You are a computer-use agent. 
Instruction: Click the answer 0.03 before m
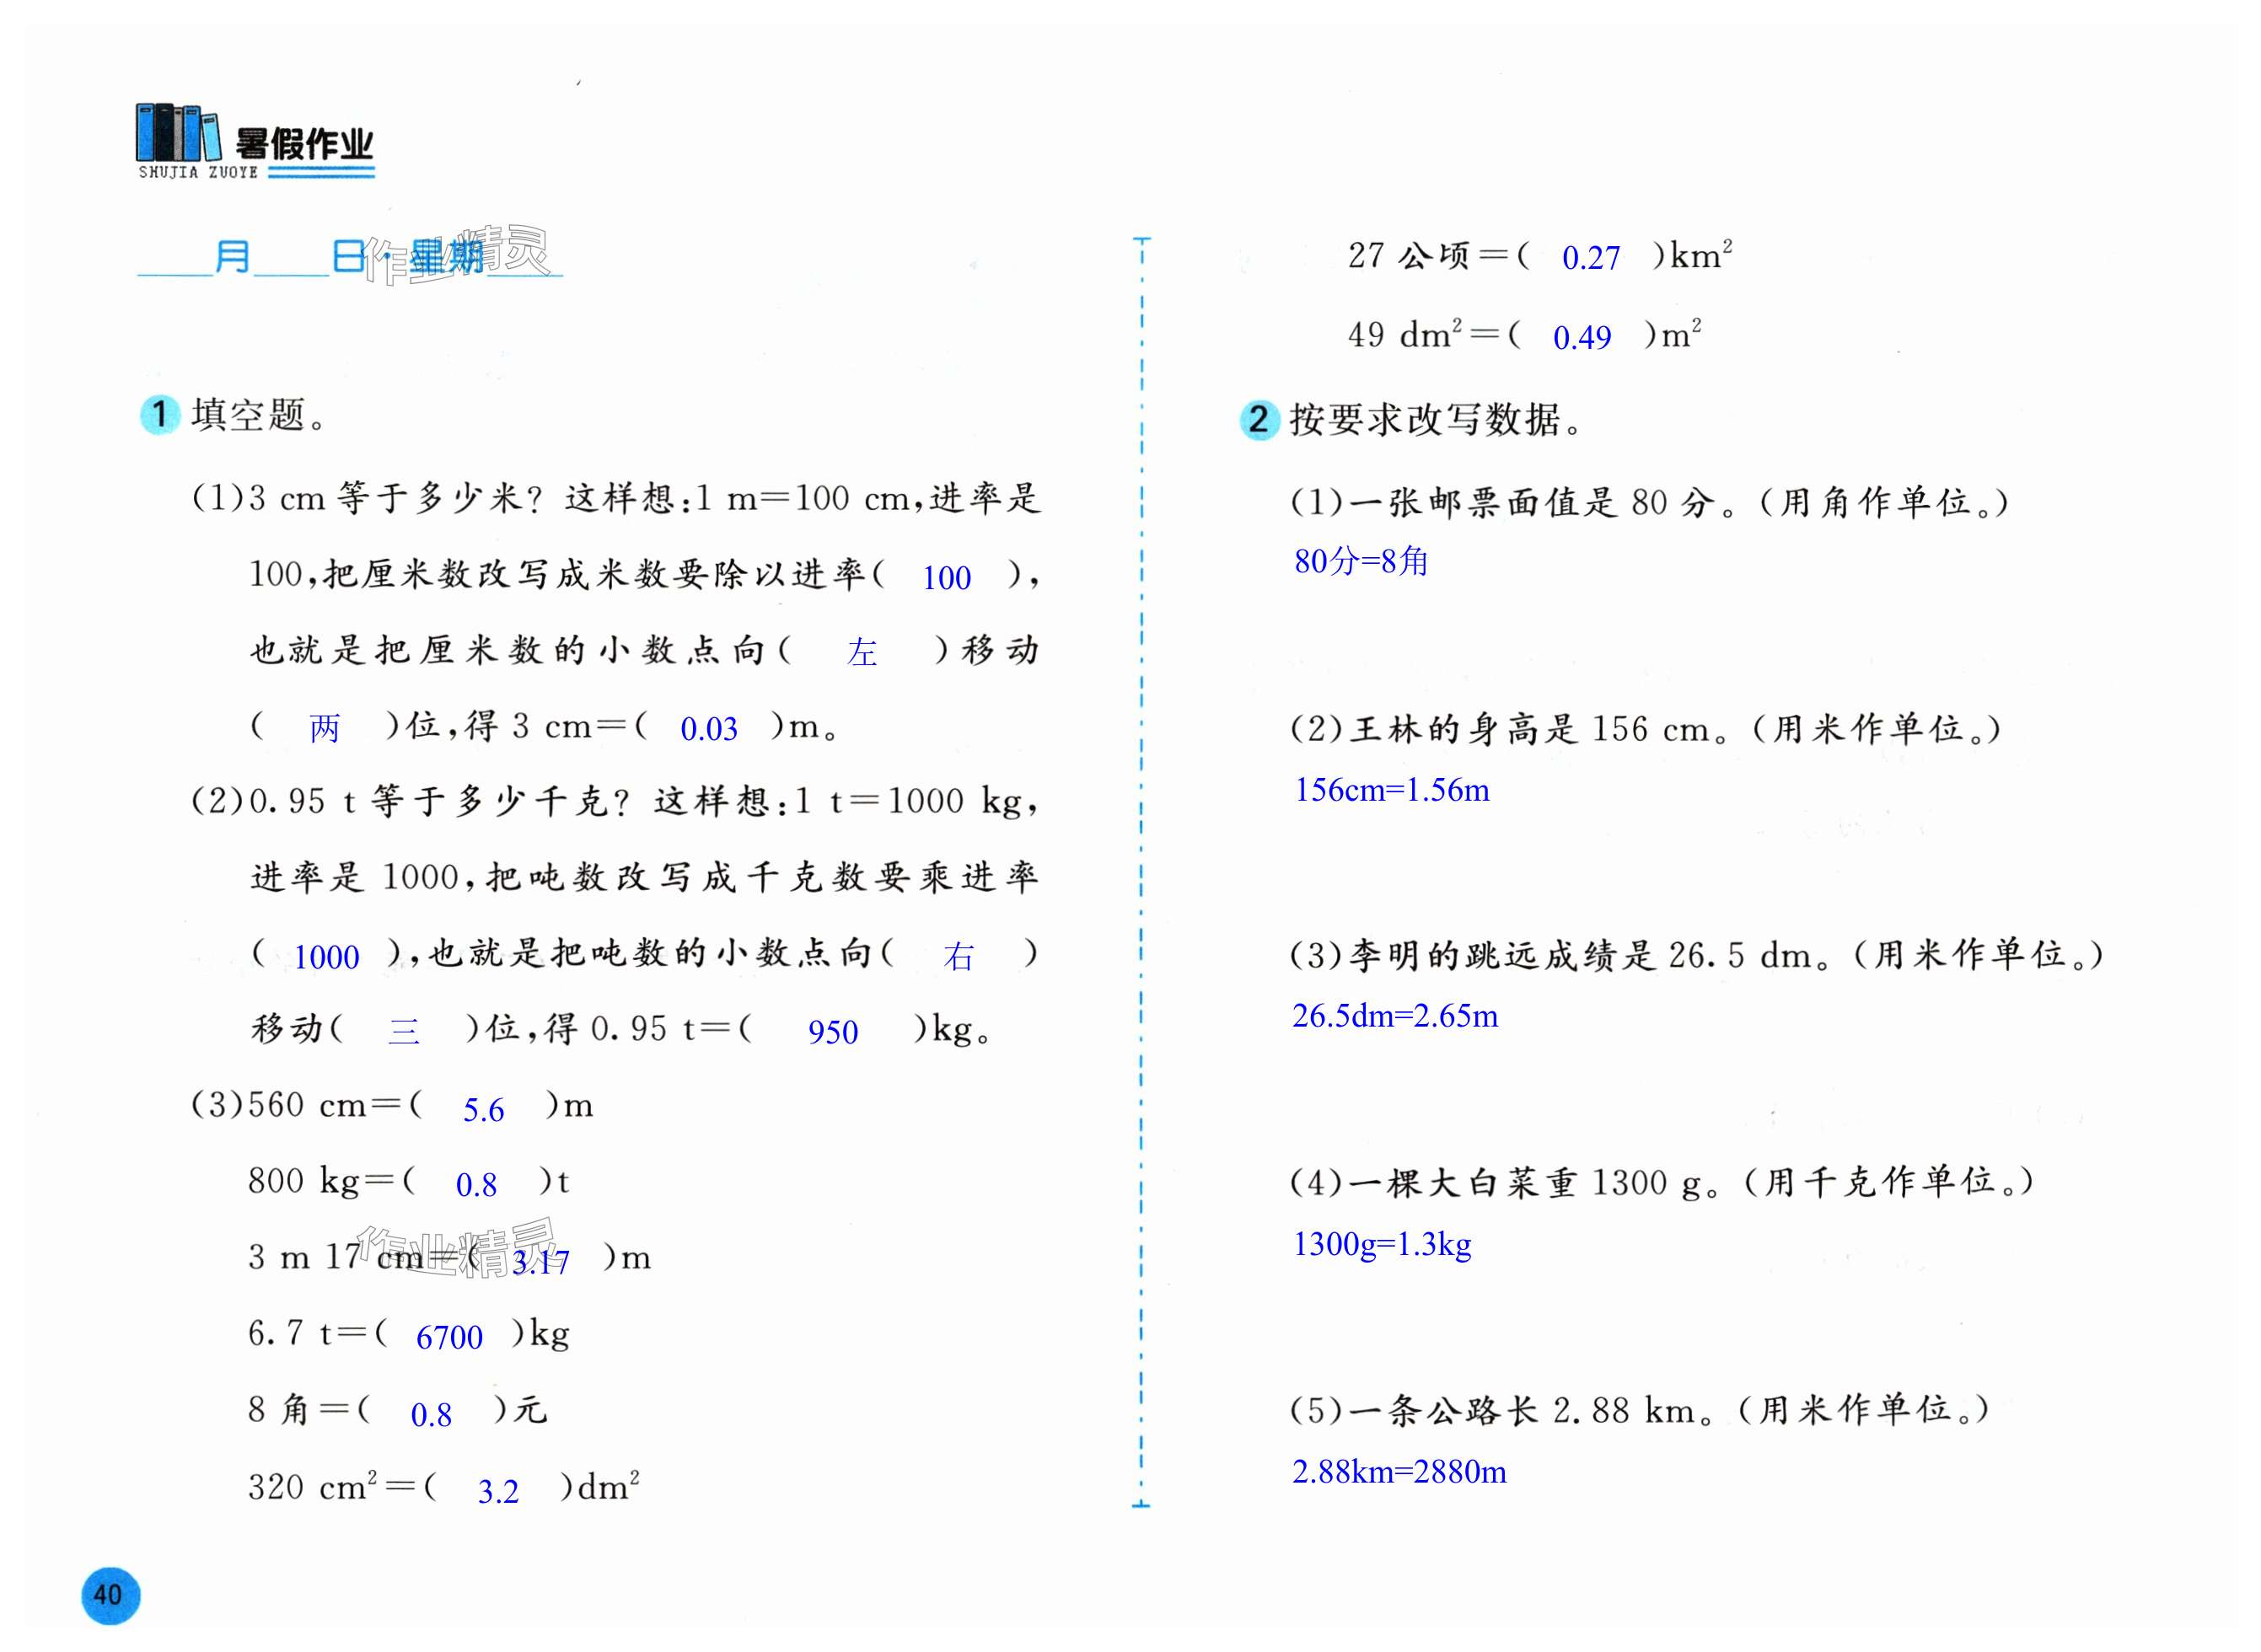(708, 729)
